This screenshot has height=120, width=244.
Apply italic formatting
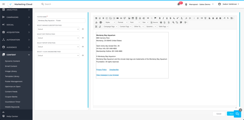pos(163,18)
